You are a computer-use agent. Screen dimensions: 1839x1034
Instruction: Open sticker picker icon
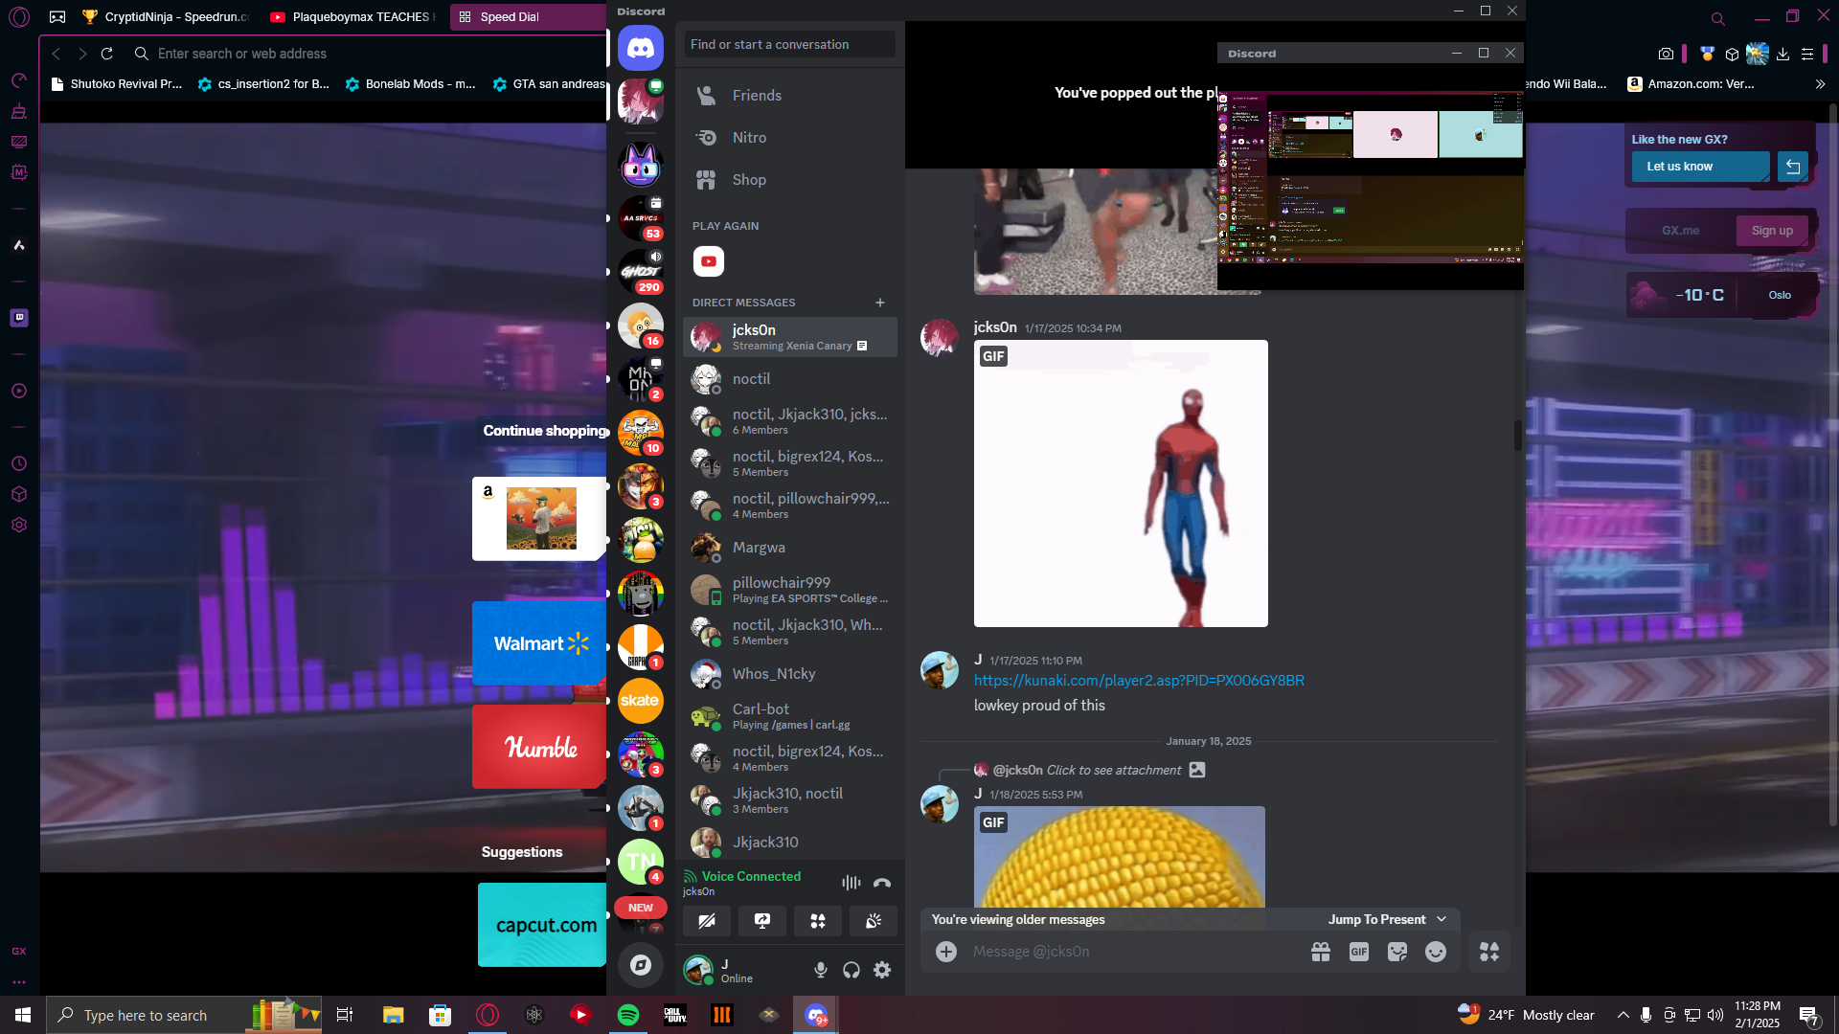(1396, 952)
